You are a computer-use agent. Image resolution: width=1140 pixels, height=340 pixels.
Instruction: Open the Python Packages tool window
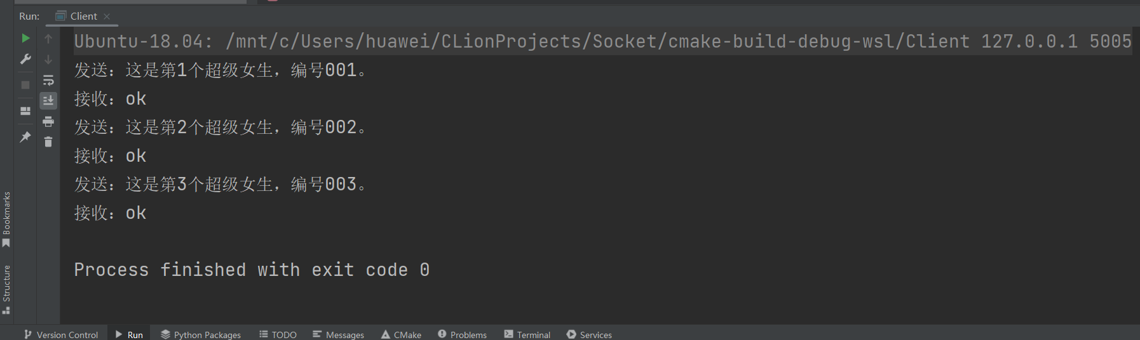tap(201, 334)
